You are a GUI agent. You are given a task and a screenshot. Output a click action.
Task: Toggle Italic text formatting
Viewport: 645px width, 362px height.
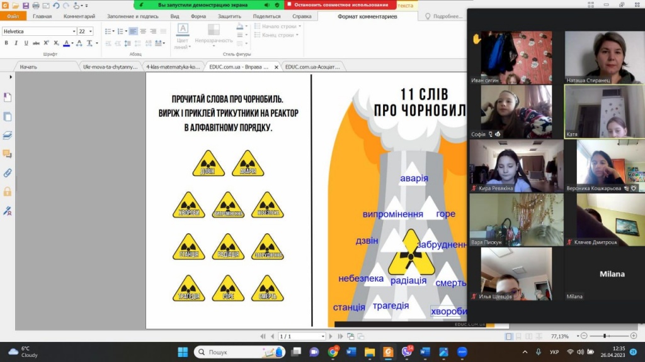[x=16, y=43]
